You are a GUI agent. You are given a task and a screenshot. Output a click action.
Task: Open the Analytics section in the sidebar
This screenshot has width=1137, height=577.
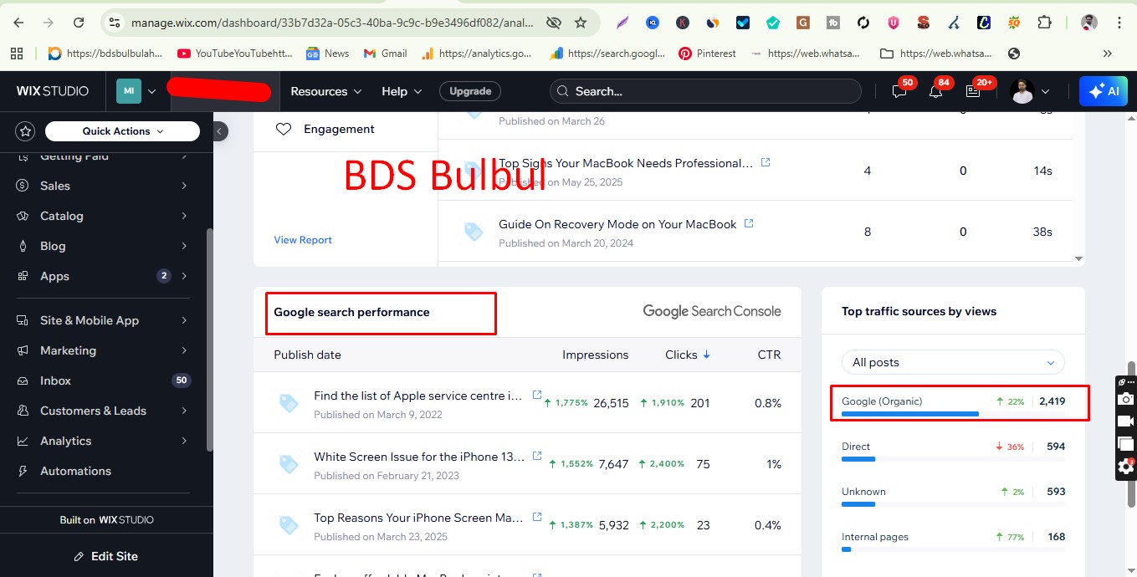(66, 441)
